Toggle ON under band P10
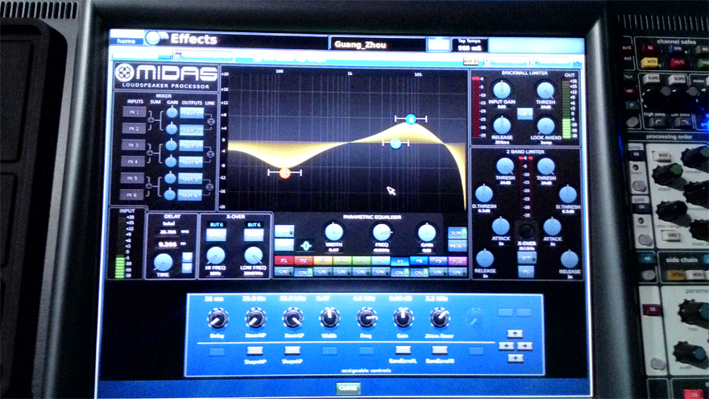This screenshot has height=399, width=709. (457, 272)
